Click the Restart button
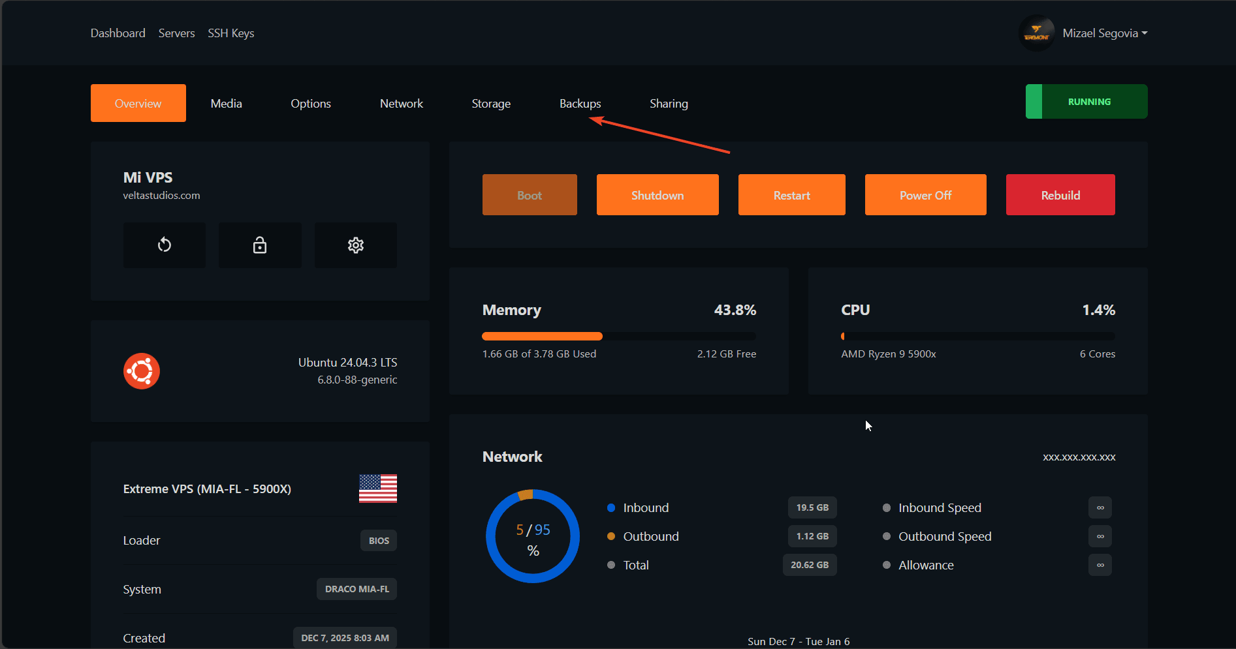Viewport: 1236px width, 649px height. (792, 194)
